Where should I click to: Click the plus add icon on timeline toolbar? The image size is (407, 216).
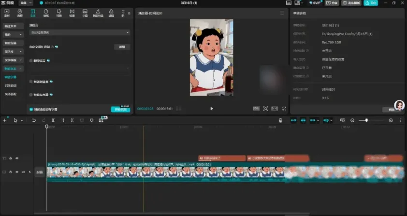(5, 120)
